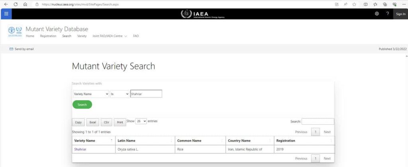Screen dimensions: 408x167
Task: Open the 'Is' operator dropdown
Action: coord(120,94)
